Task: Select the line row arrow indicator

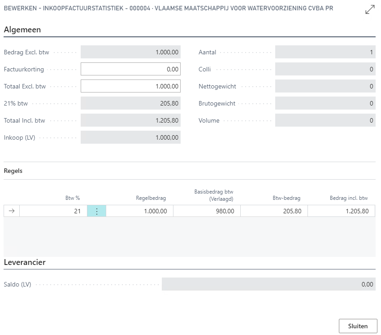Action: [12, 211]
